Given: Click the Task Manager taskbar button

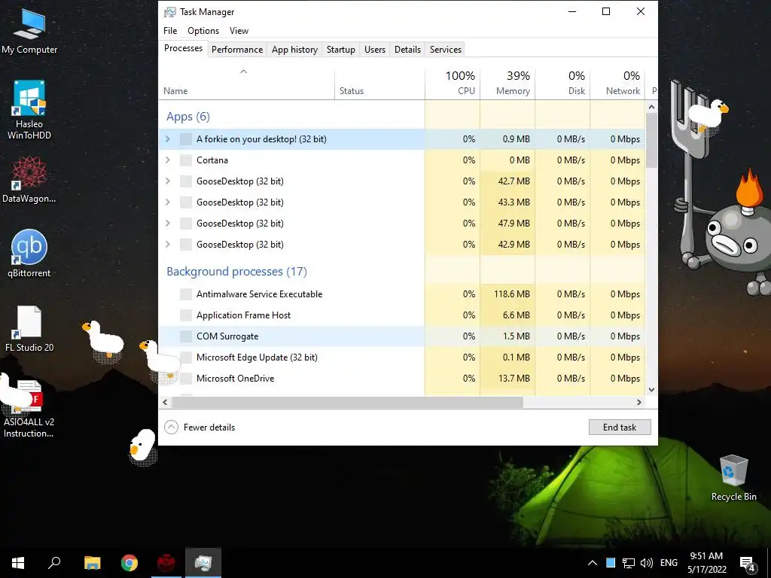Looking at the screenshot, I should tap(203, 563).
